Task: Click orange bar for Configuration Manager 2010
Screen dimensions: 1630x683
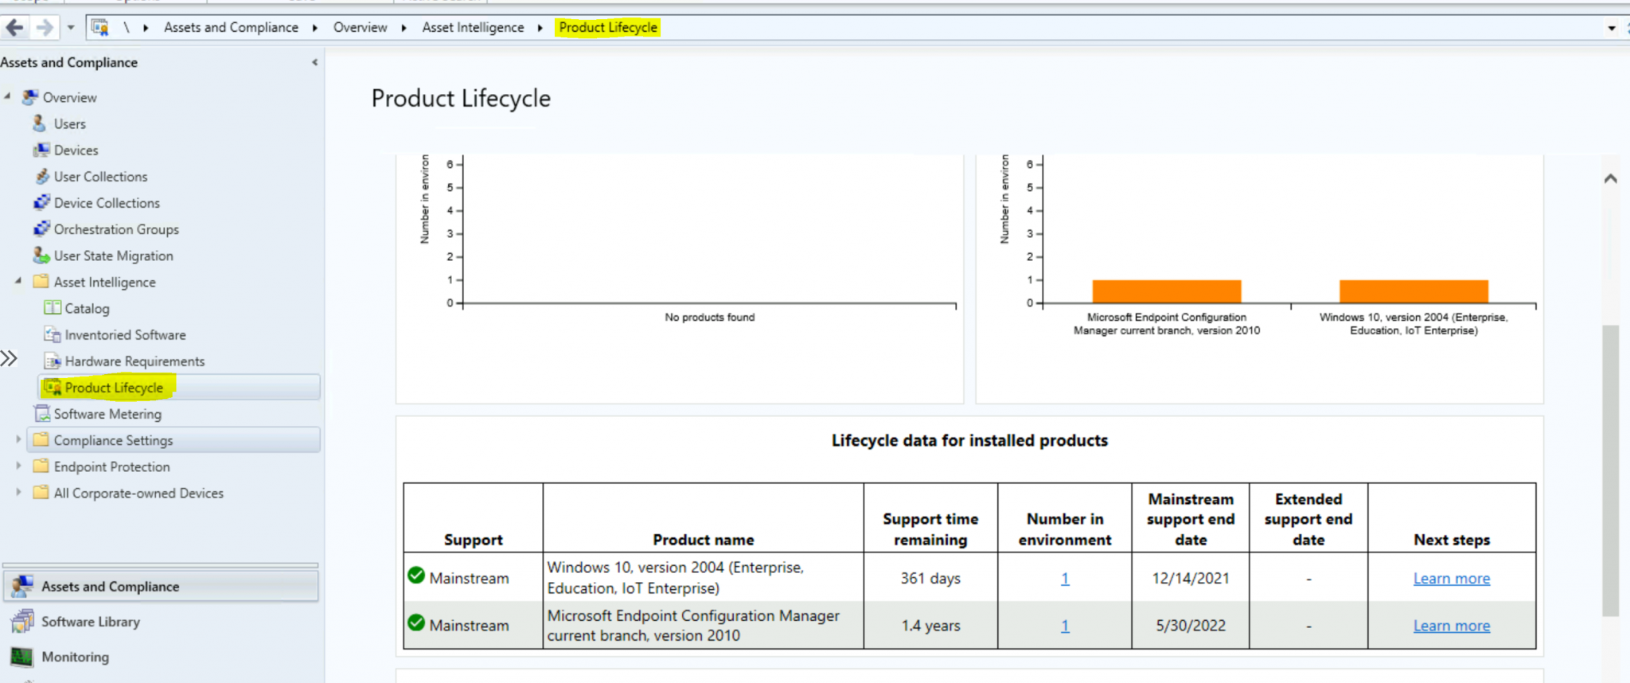Action: point(1167,291)
